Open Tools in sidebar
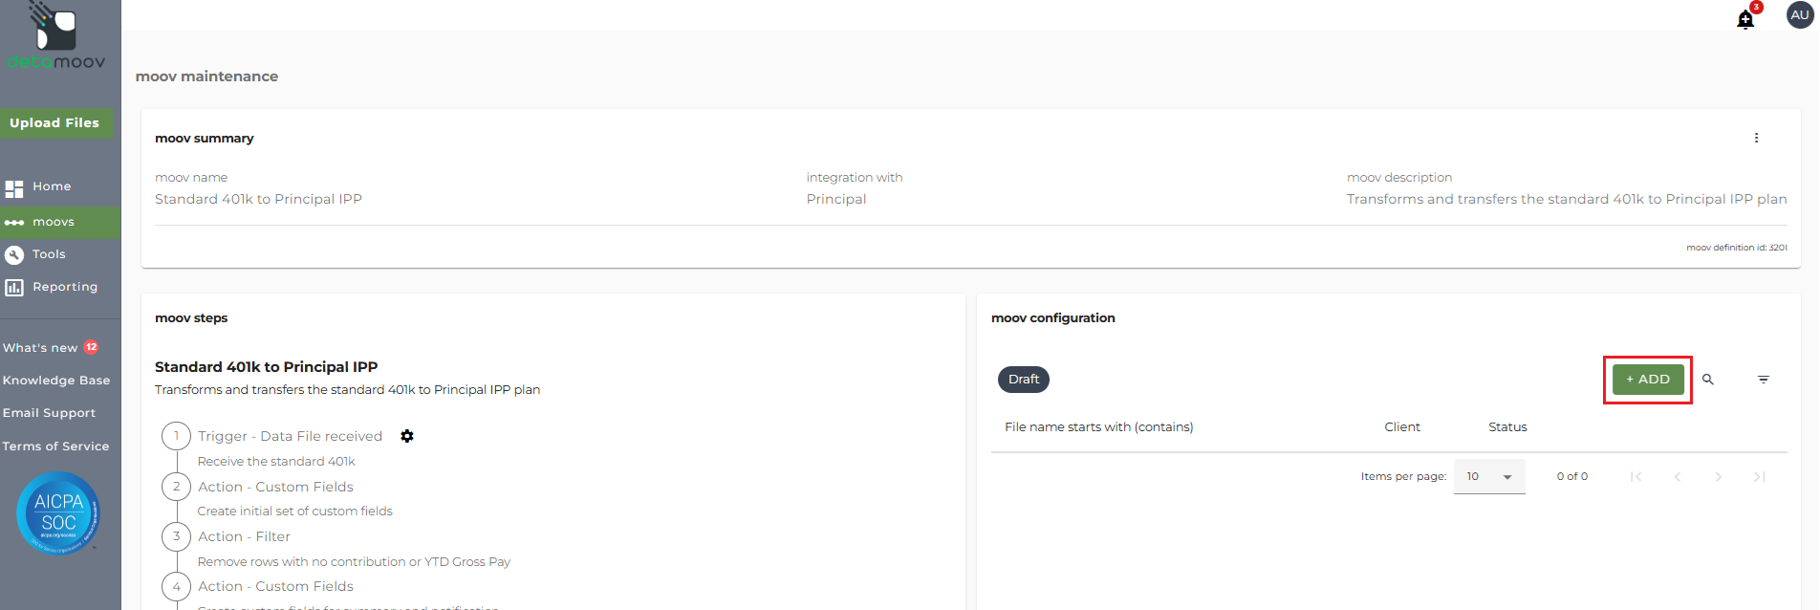The width and height of the screenshot is (1820, 610). (49, 254)
